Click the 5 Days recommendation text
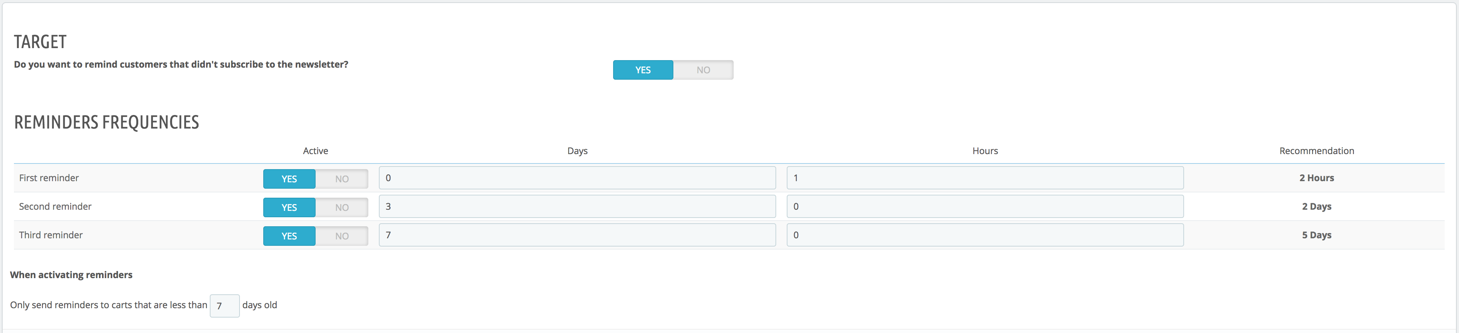Image resolution: width=1459 pixels, height=333 pixels. coord(1316,235)
